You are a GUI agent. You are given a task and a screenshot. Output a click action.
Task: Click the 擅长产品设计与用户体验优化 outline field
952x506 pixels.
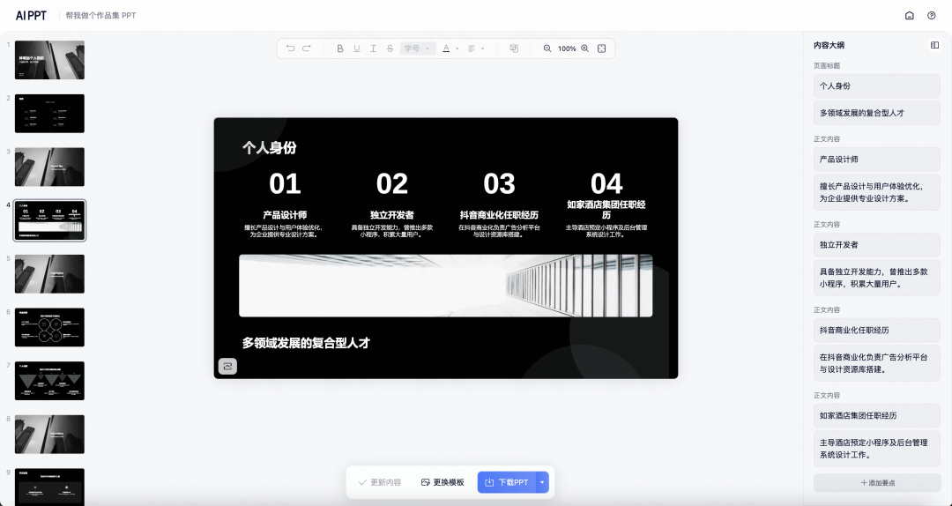pos(877,192)
